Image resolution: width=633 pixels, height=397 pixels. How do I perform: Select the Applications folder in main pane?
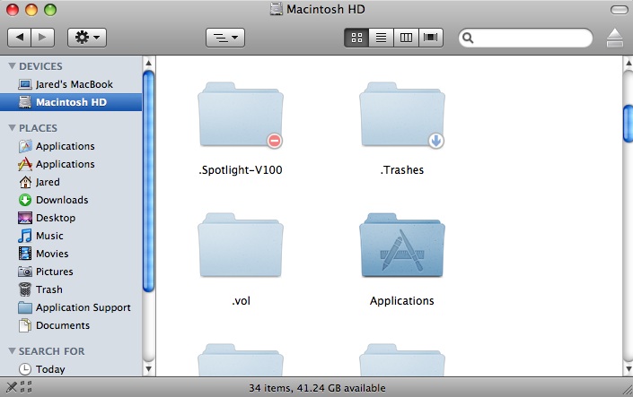click(x=402, y=245)
